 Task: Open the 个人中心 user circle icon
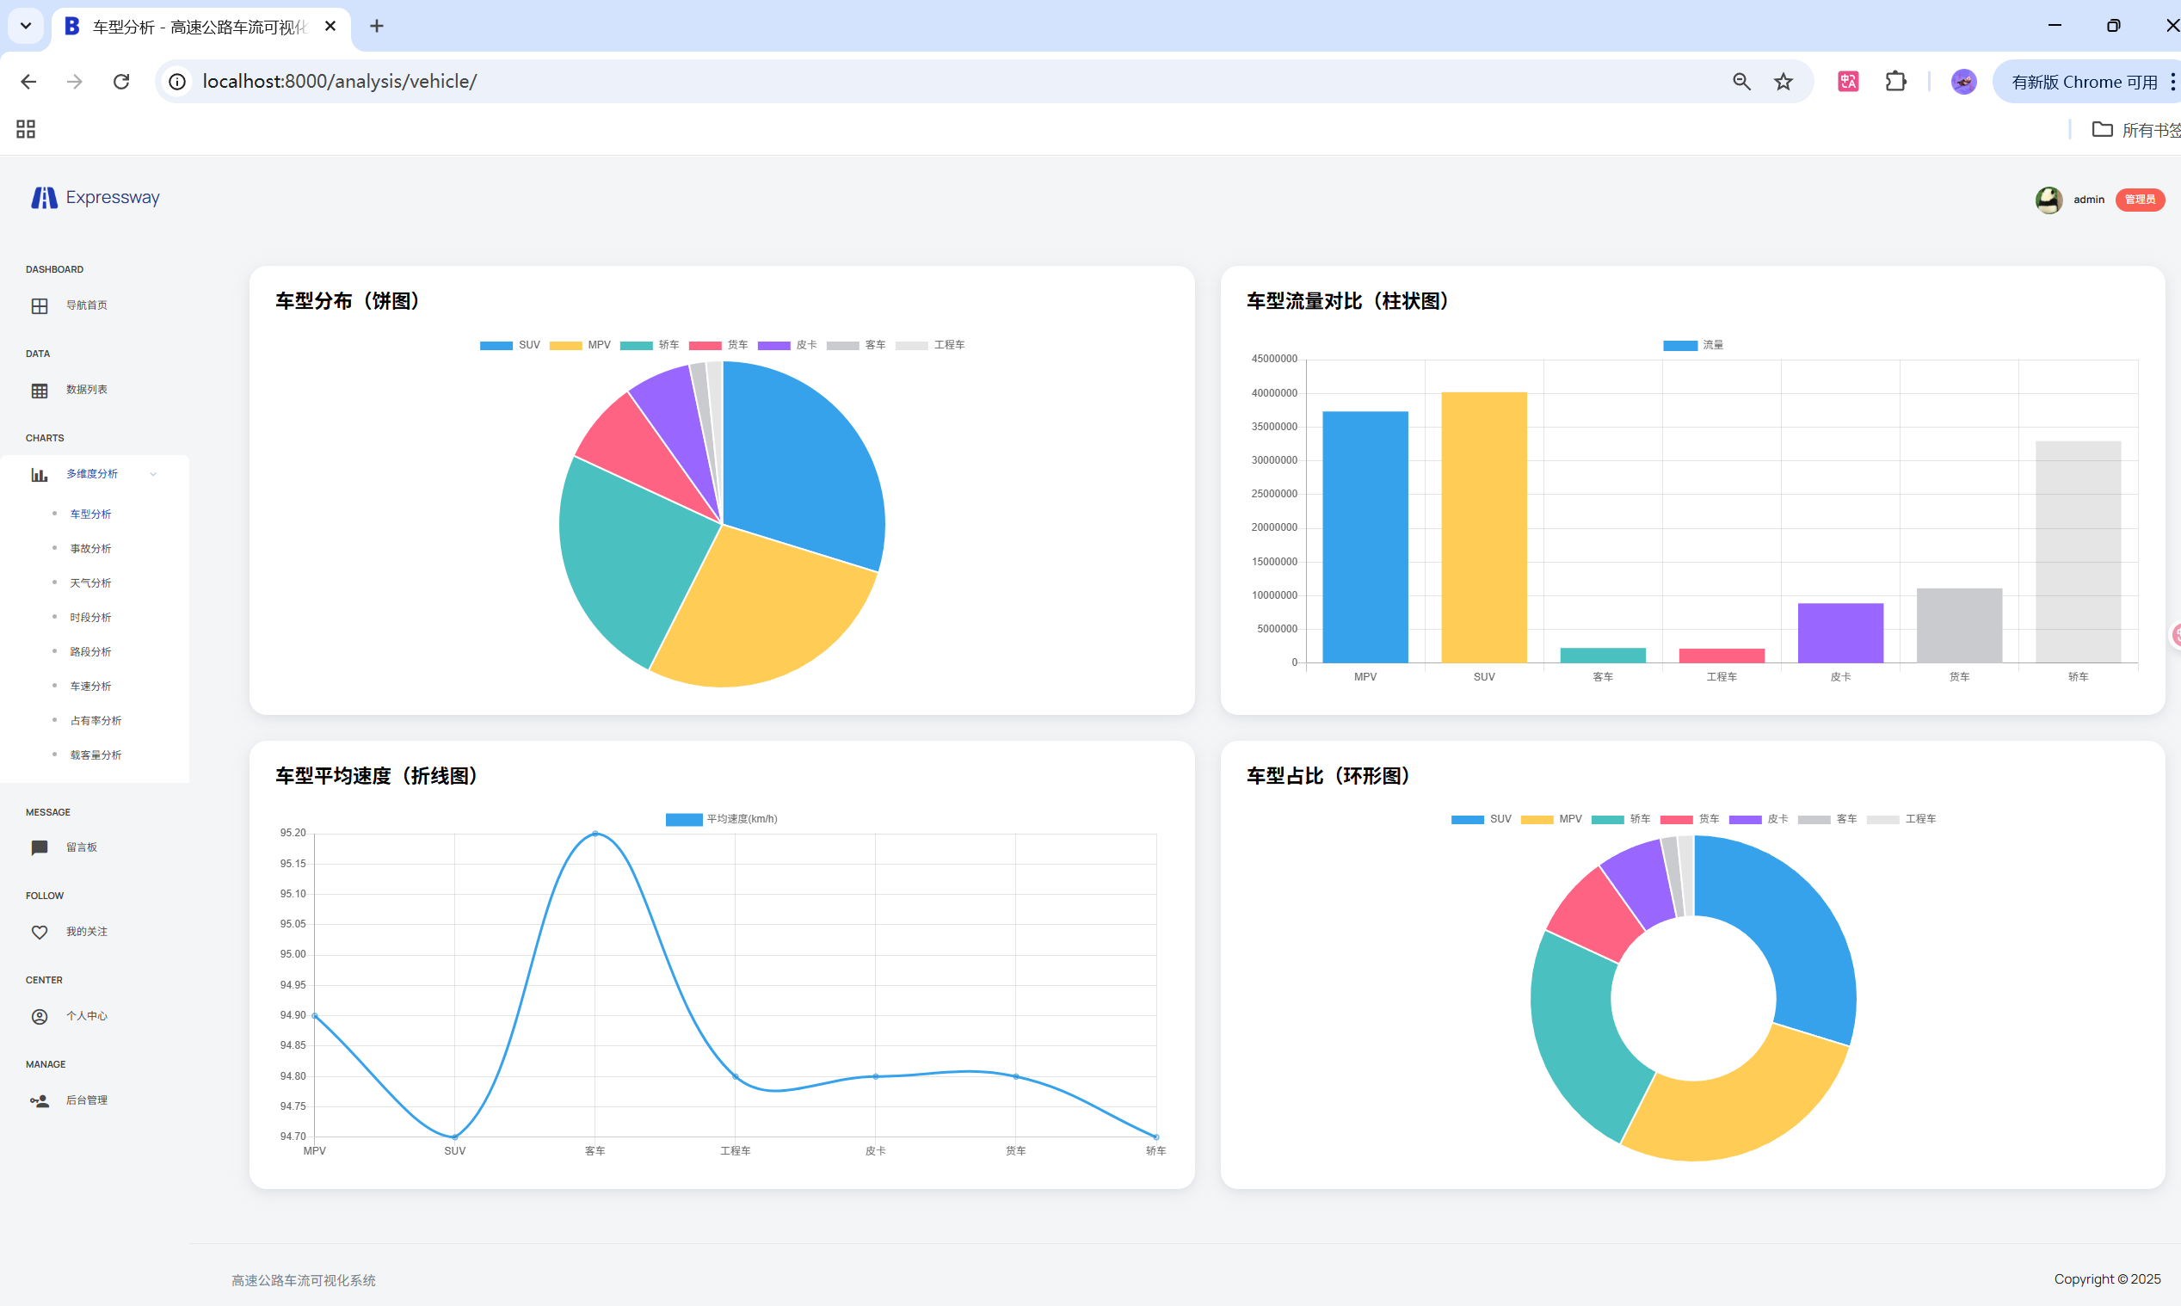[40, 1016]
